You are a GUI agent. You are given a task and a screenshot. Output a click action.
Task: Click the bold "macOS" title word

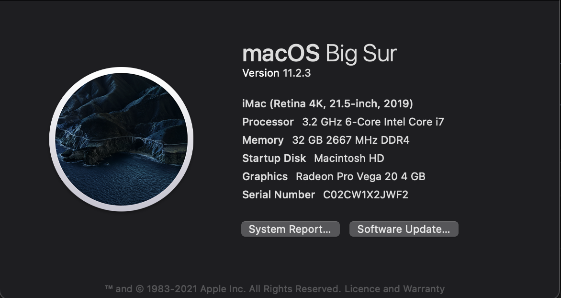280,53
